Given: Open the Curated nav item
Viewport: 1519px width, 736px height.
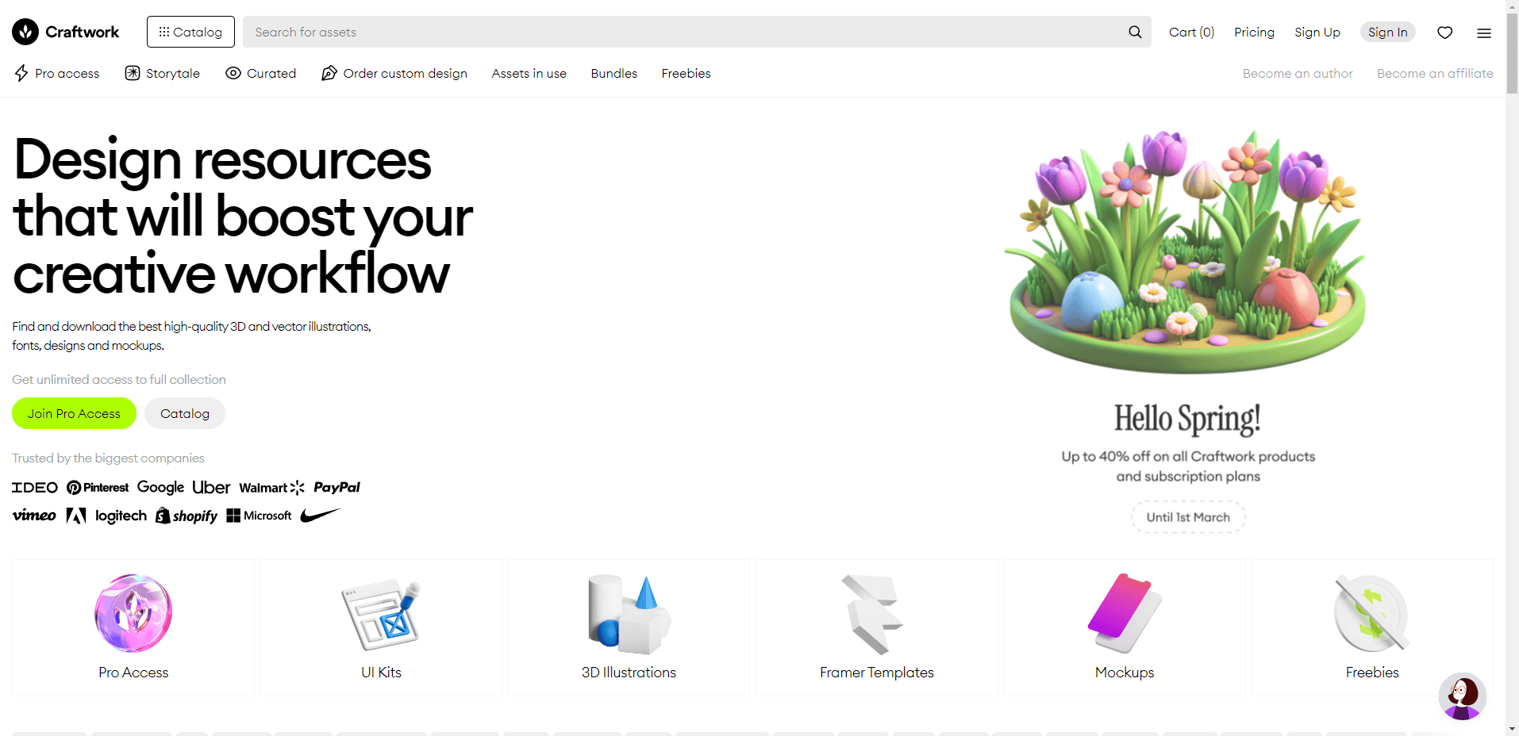Looking at the screenshot, I should pyautogui.click(x=261, y=73).
